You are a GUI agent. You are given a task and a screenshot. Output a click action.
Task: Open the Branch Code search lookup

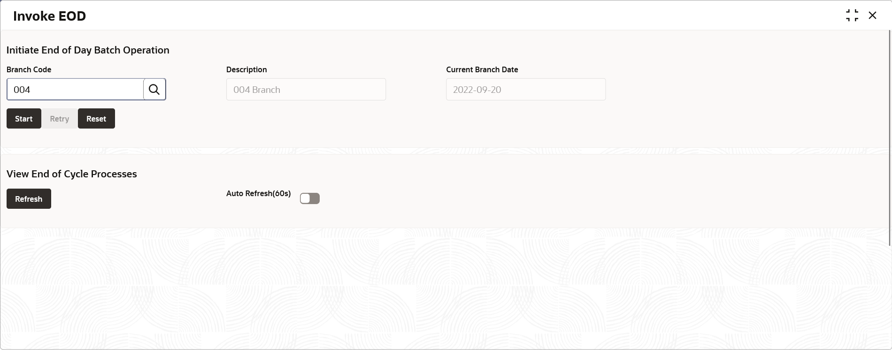[x=154, y=89]
